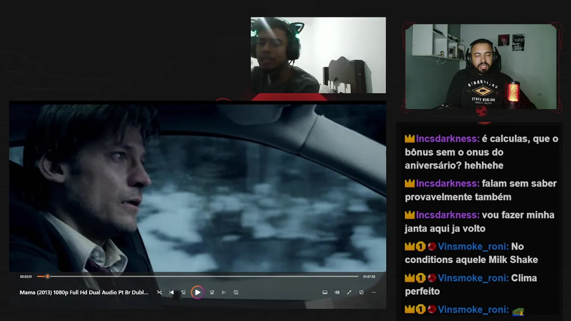Screen dimensions: 571x321
Task: Click Vinsmoke_roni name beside 'Clima perfeito'
Action: [x=473, y=278]
